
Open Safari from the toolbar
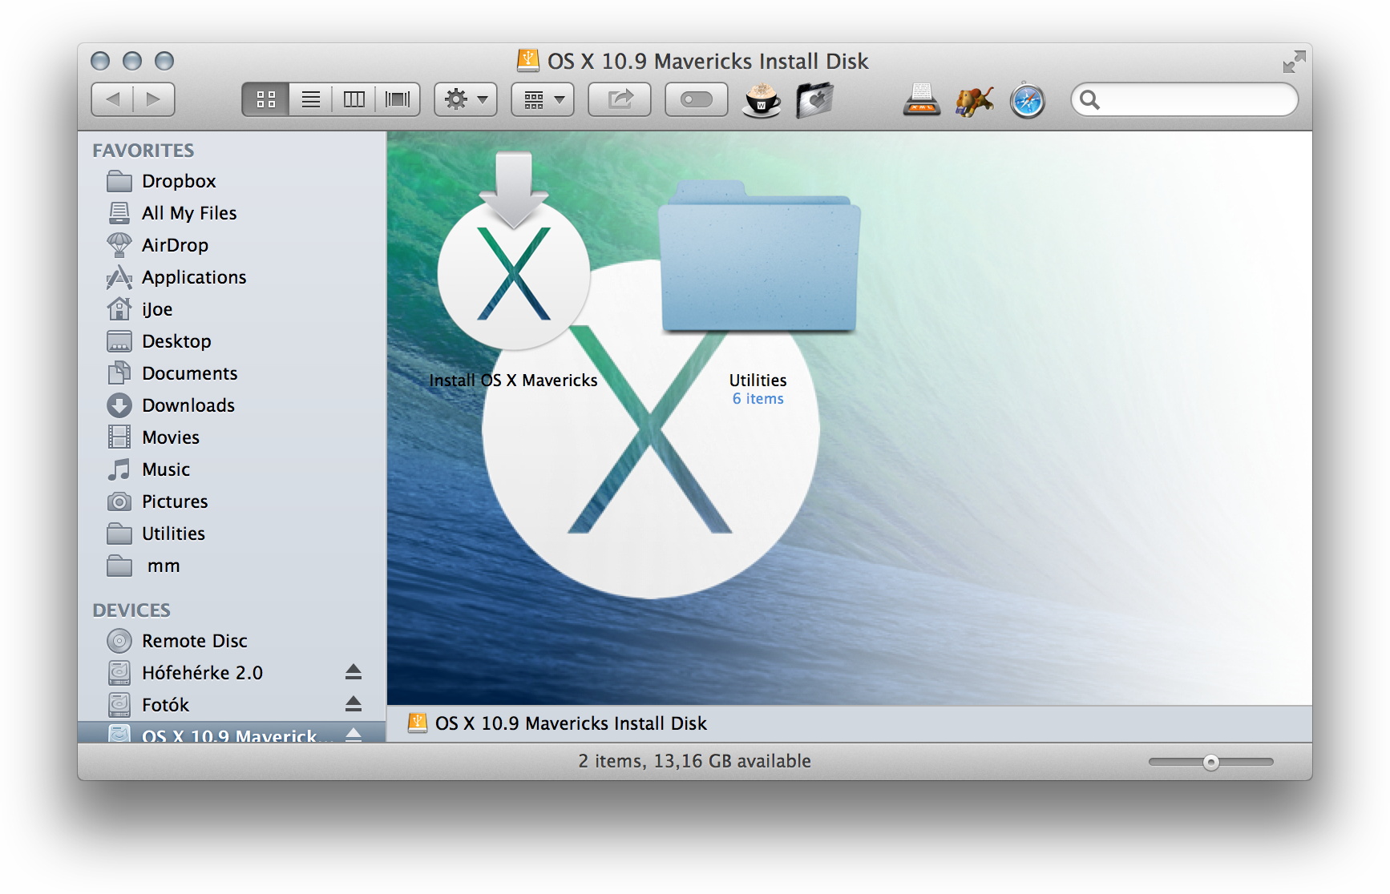(1028, 100)
